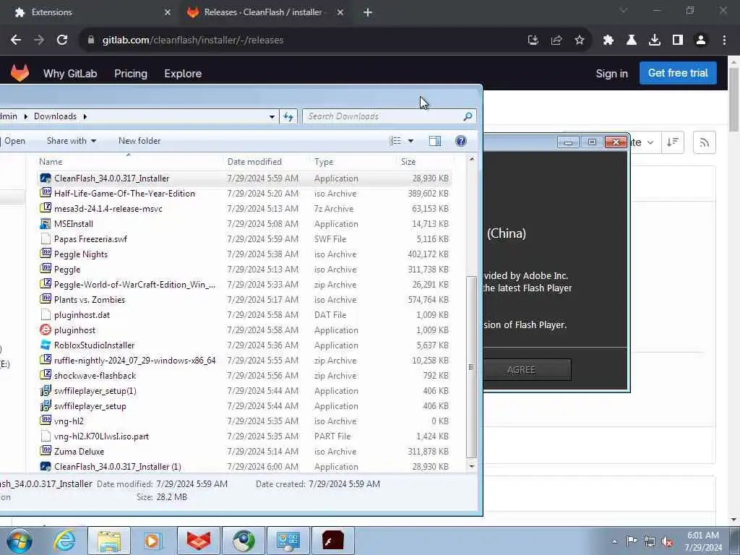This screenshot has height=555, width=740.
Task: Open the Chrome profile avatar
Action: click(701, 40)
